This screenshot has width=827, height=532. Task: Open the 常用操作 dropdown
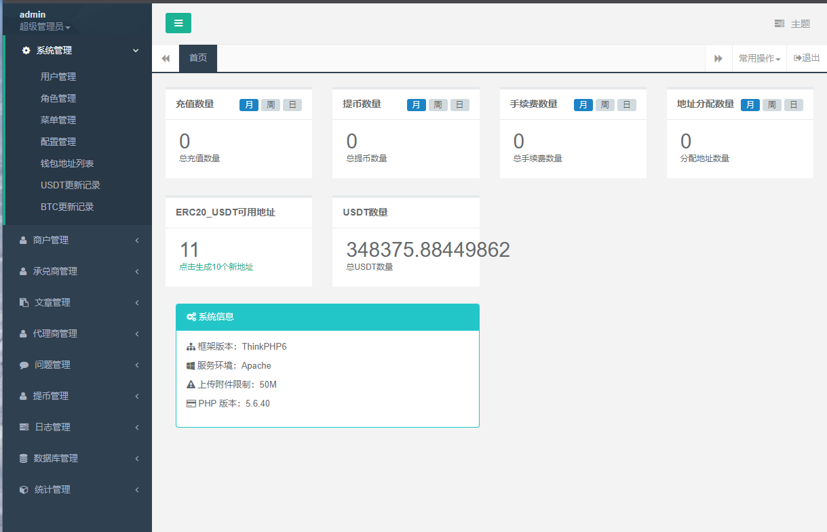click(759, 58)
